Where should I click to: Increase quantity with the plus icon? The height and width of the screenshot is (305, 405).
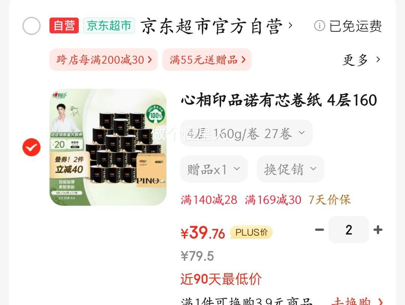pyautogui.click(x=378, y=230)
